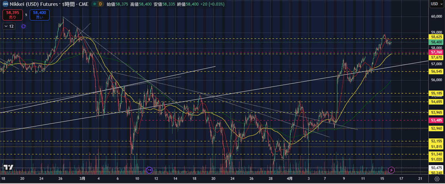Click the Nikkei 225 symbol logo icon
This screenshot has height=184, width=445.
[x=5, y=4]
